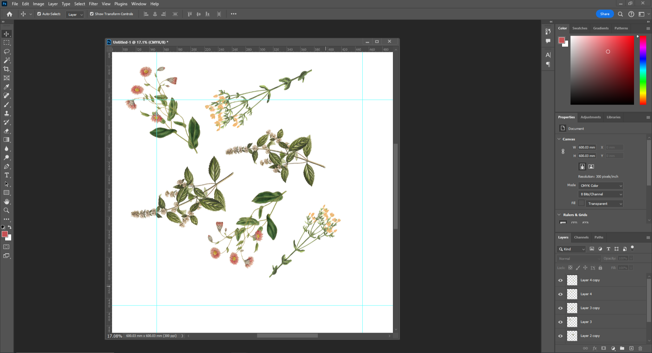Hide the Layer 4 copy layer
Image resolution: width=652 pixels, height=353 pixels.
(561, 280)
